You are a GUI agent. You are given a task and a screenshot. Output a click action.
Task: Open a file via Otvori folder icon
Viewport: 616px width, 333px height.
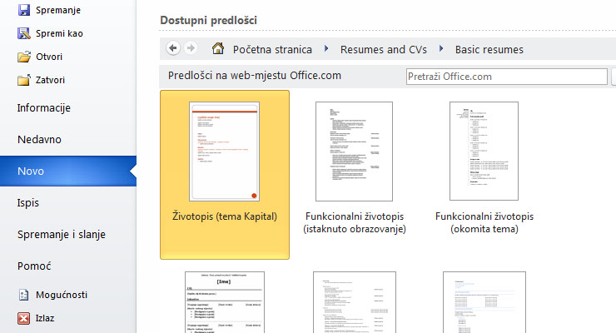click(23, 57)
